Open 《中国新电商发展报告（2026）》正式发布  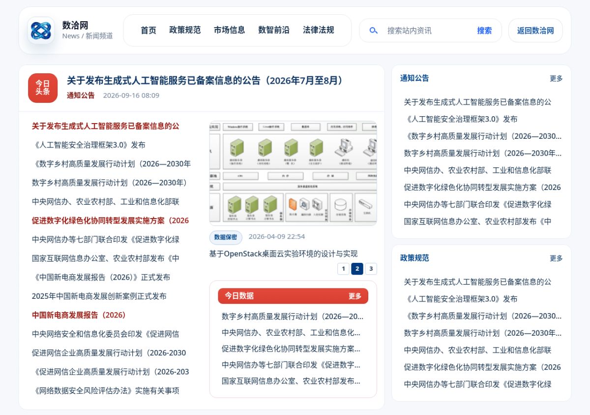101,277
